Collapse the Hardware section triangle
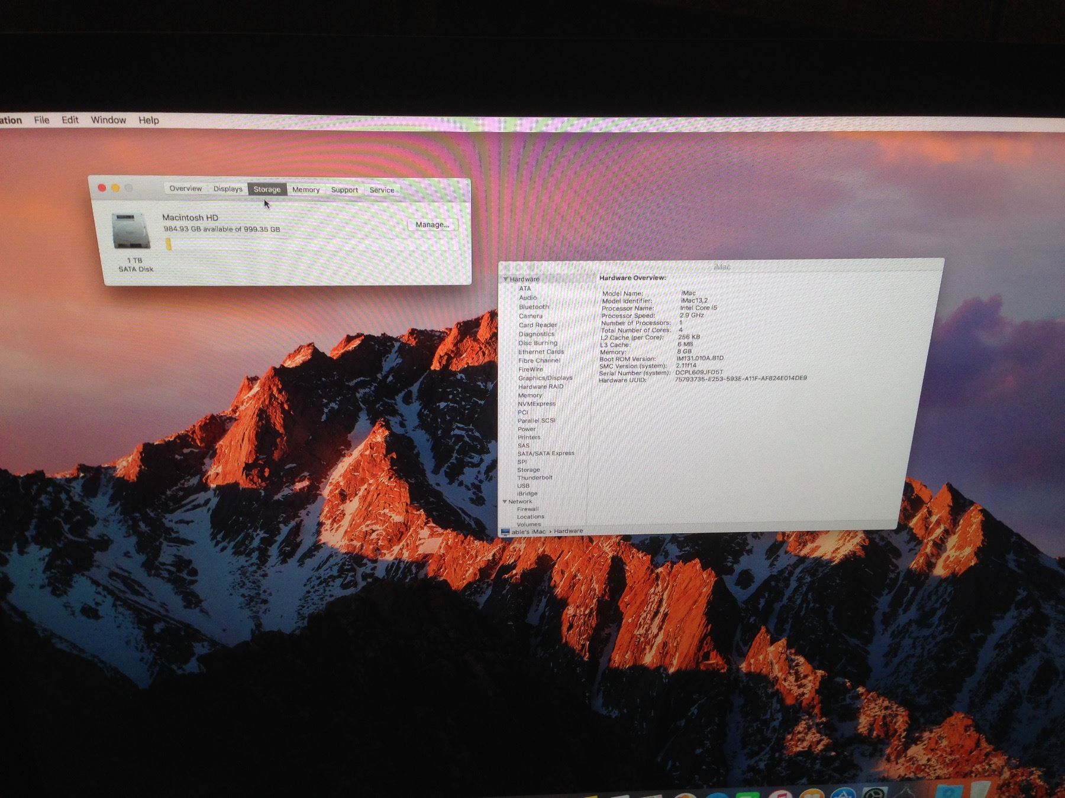This screenshot has width=1065, height=798. click(x=506, y=279)
